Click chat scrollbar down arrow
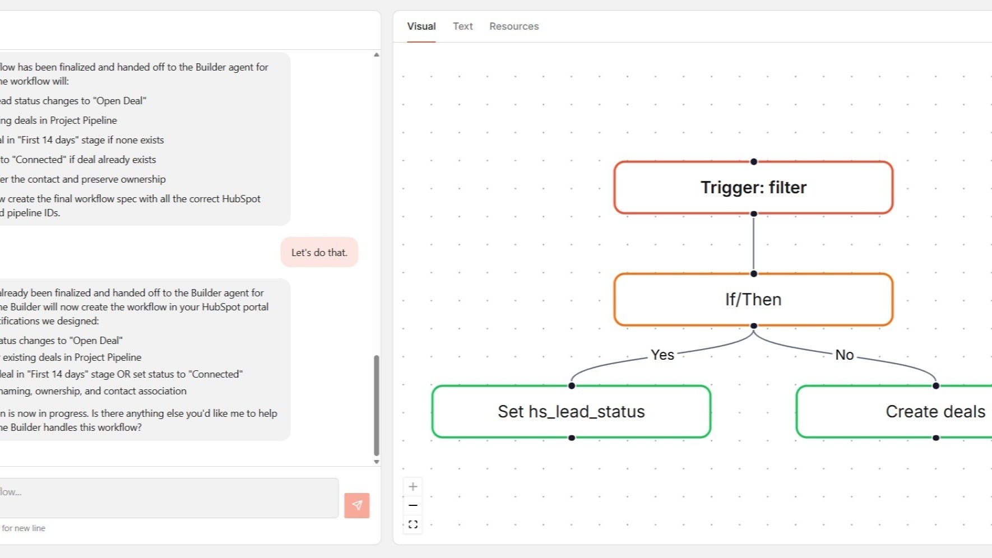Viewport: 992px width, 558px height. 377,462
